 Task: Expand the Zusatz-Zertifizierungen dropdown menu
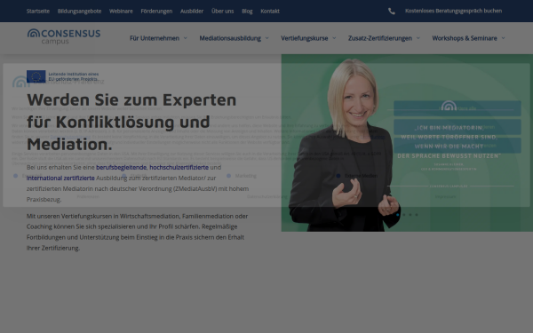pos(384,38)
